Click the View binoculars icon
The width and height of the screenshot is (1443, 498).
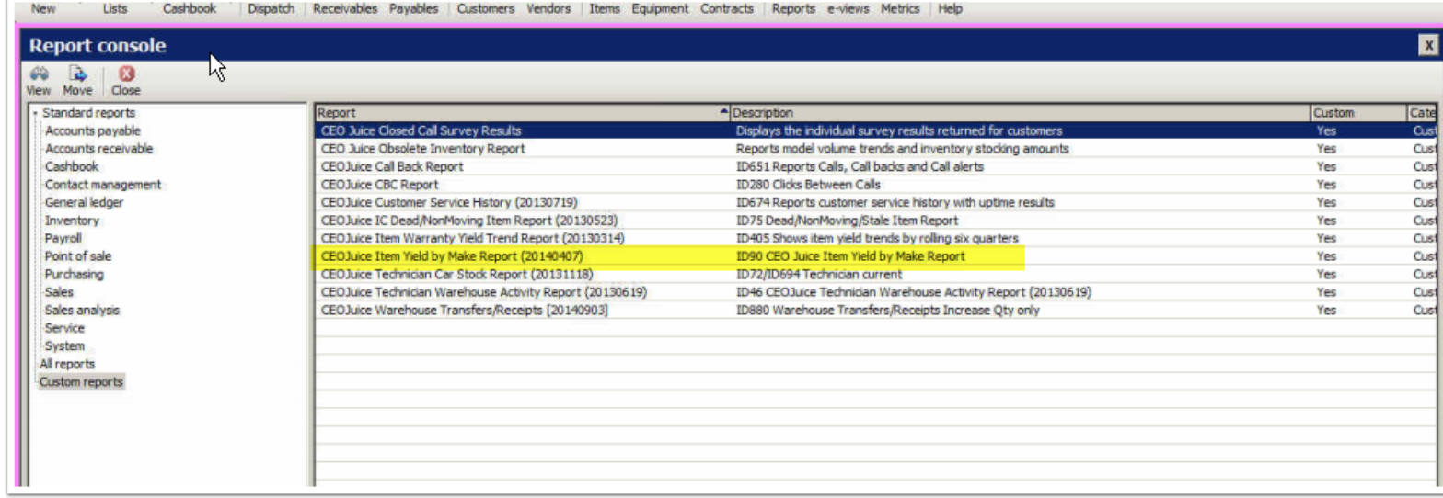click(39, 75)
